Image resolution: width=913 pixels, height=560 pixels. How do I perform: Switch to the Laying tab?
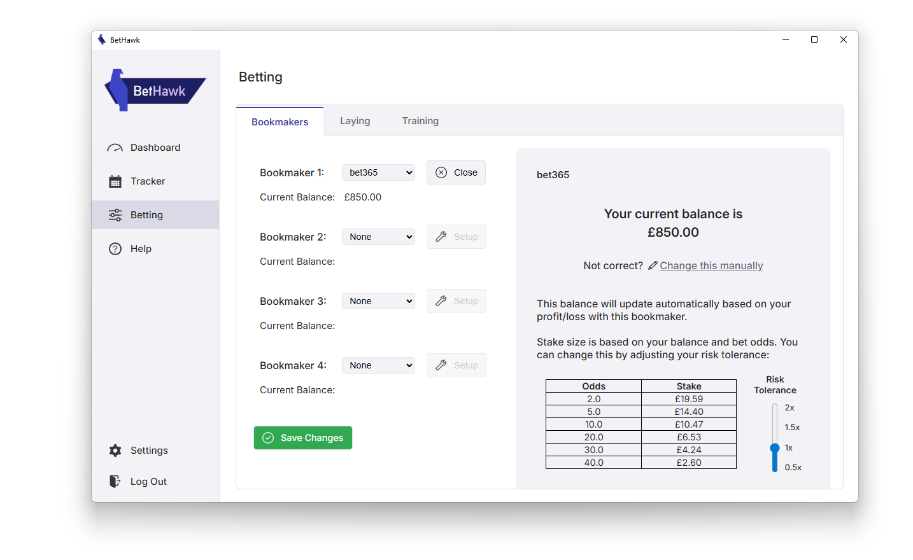(x=355, y=121)
